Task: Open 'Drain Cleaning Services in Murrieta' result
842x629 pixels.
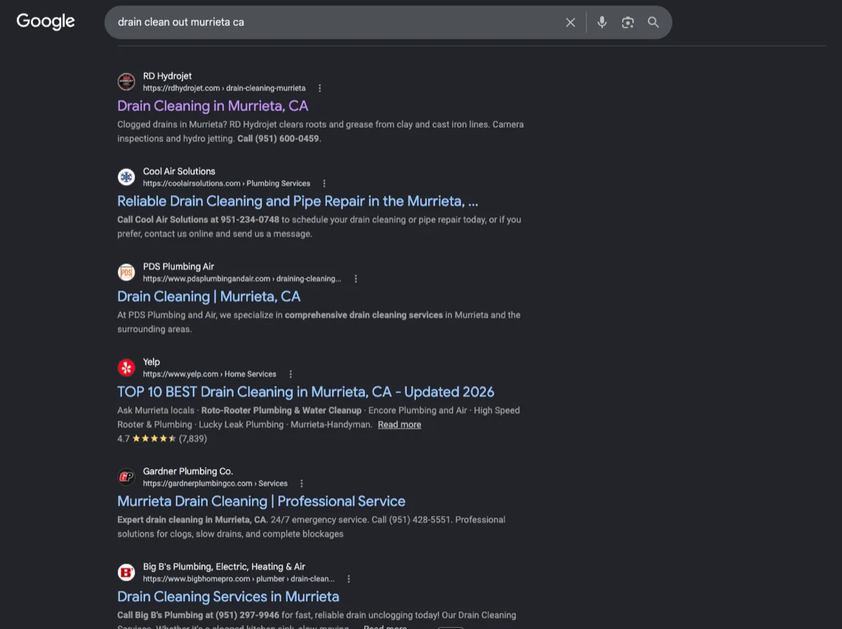Action: click(228, 597)
